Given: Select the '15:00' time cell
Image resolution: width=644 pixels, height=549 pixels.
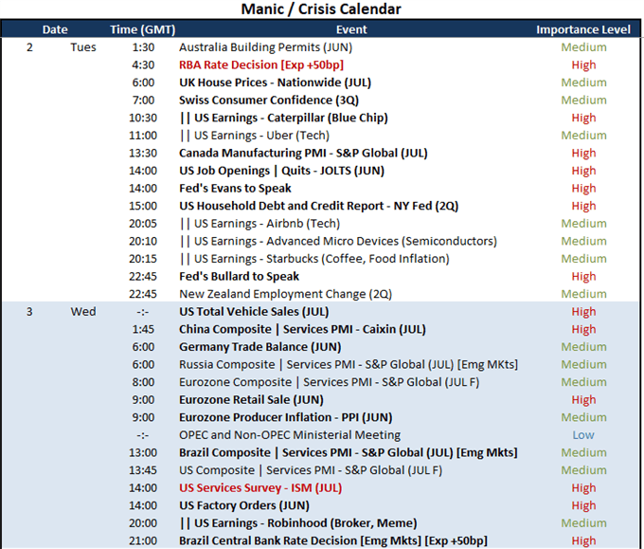Looking at the screenshot, I should pos(143,206).
